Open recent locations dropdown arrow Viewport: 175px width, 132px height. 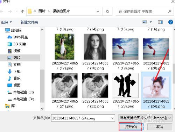17,11
